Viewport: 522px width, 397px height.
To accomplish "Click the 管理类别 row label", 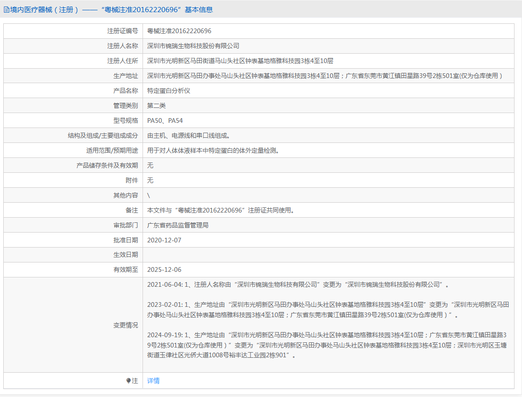I will pos(126,106).
